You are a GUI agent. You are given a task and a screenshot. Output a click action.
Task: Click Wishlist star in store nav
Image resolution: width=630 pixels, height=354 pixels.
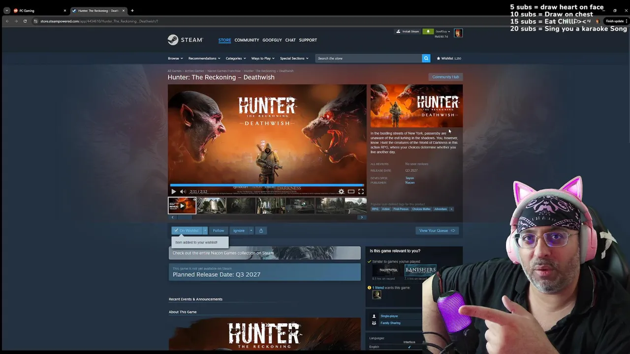click(439, 59)
